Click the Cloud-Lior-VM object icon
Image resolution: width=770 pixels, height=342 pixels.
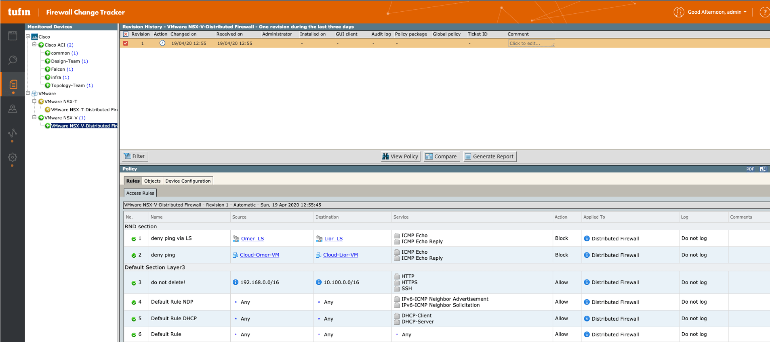(x=318, y=255)
